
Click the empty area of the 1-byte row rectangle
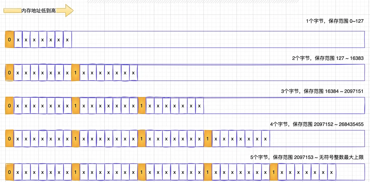(x=217, y=40)
